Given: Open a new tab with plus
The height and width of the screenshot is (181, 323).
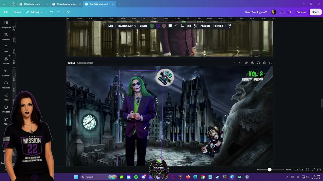Looking at the screenshot, I should tap(120, 4).
